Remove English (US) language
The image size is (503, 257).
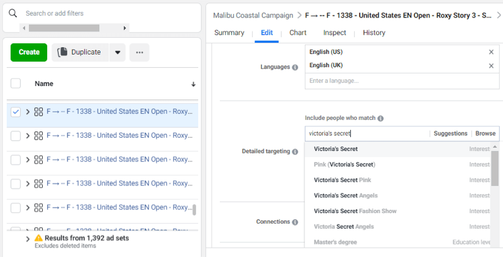[491, 52]
